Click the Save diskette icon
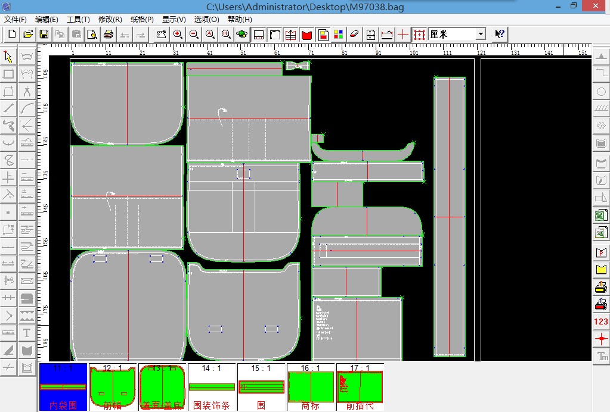610x412 pixels. 44,35
